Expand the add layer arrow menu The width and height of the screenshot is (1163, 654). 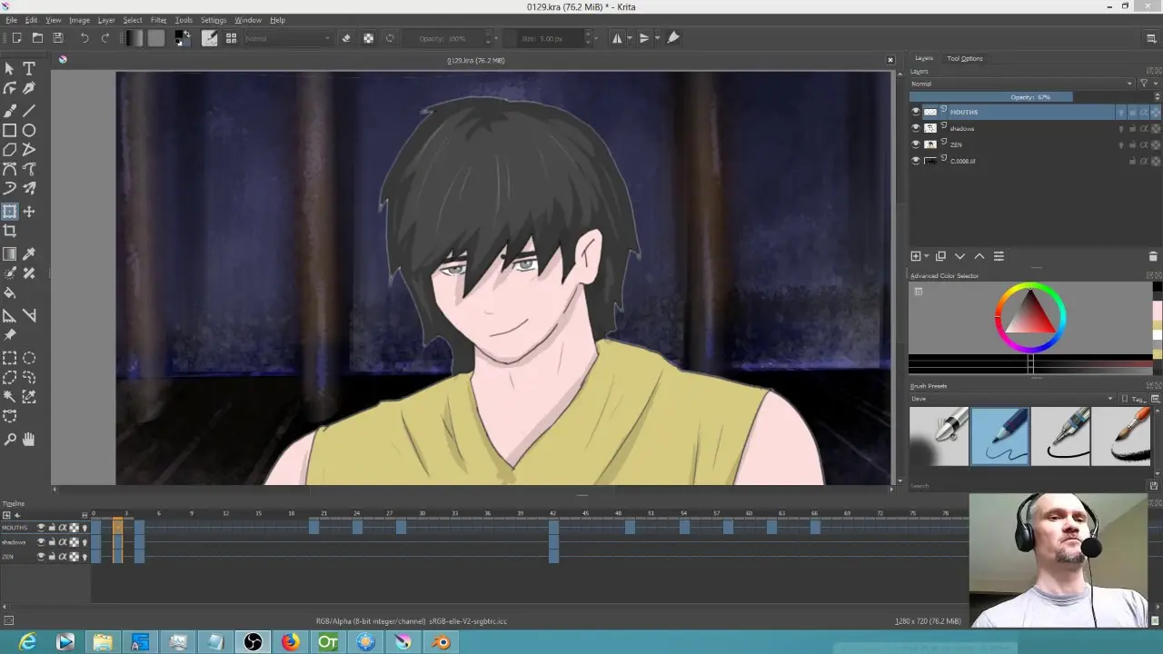927,256
